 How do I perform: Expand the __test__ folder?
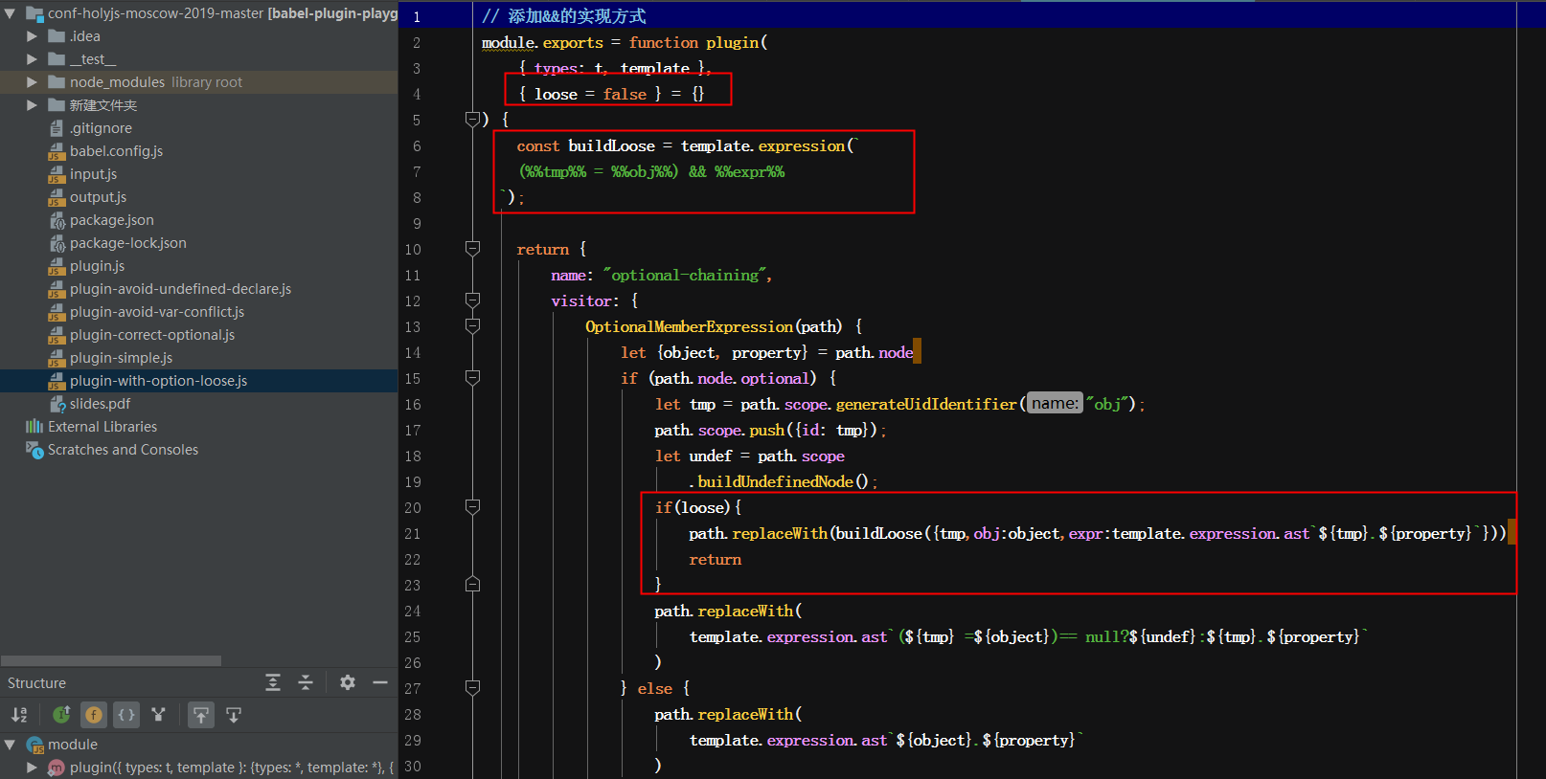coord(32,59)
